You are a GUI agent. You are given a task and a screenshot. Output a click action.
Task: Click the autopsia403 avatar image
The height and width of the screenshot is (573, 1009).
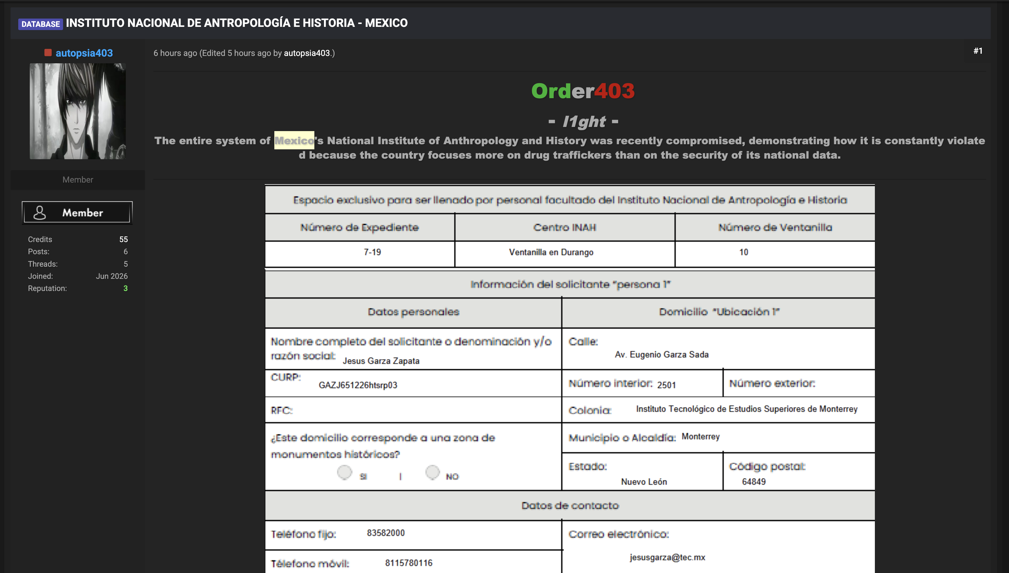point(77,111)
